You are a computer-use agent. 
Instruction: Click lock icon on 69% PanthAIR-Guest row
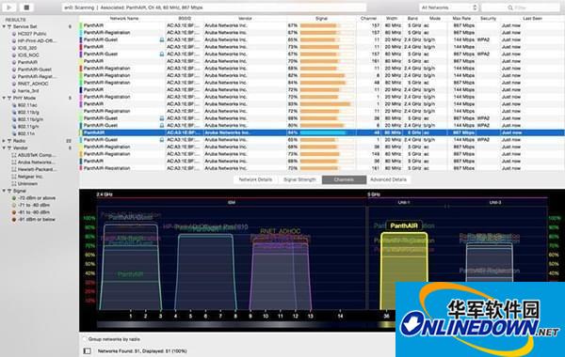tap(162, 118)
